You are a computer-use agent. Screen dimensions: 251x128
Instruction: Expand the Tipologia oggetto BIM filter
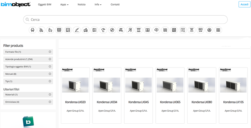pos(28,67)
